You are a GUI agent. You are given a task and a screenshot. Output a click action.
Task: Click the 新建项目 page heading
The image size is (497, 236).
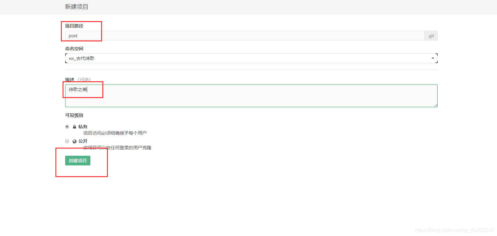coord(77,7)
